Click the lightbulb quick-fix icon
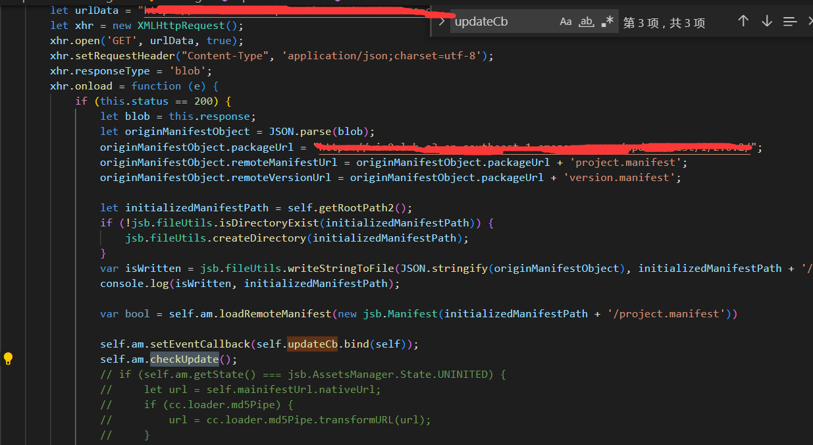 (8, 359)
